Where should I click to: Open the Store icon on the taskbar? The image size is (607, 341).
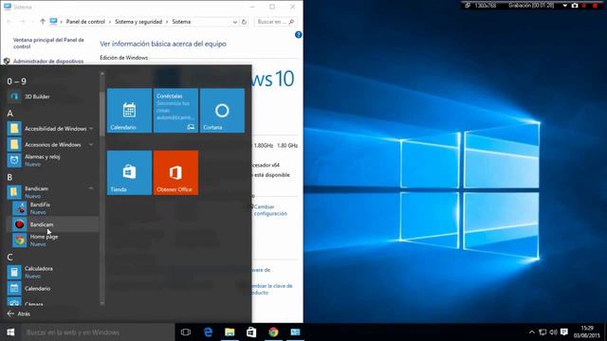(x=251, y=332)
